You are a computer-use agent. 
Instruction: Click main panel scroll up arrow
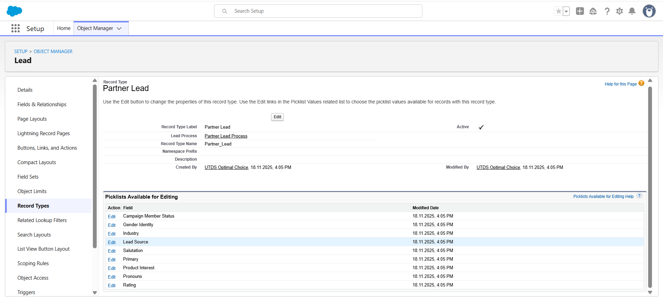[x=650, y=80]
